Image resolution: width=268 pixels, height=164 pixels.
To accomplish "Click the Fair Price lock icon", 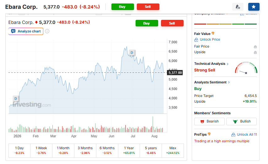I will tap(255, 47).
